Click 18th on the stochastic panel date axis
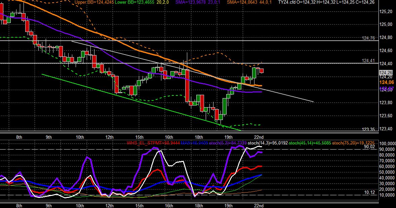This screenshot has width=396, height=208. click(x=199, y=206)
